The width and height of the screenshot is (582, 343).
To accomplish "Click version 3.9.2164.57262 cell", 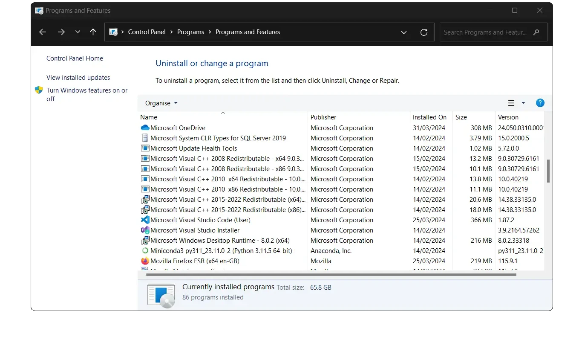I will click(x=519, y=230).
